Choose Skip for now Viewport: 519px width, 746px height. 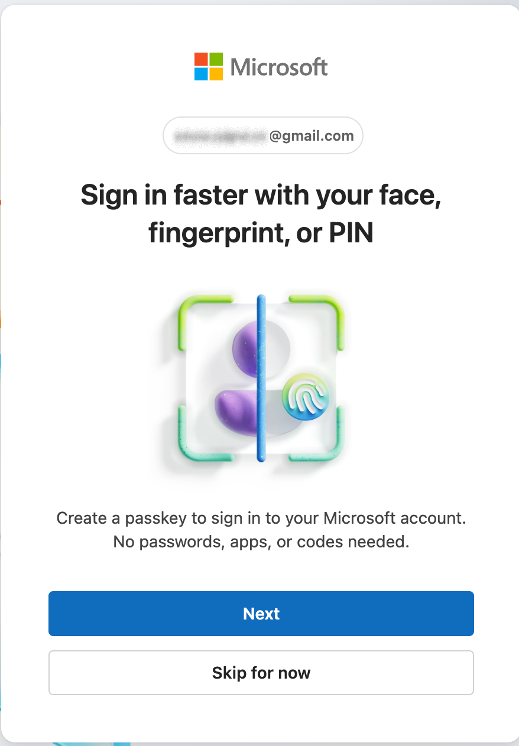click(261, 673)
